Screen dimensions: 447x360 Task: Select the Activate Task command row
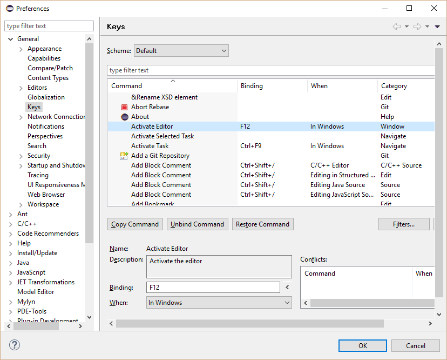(271, 146)
